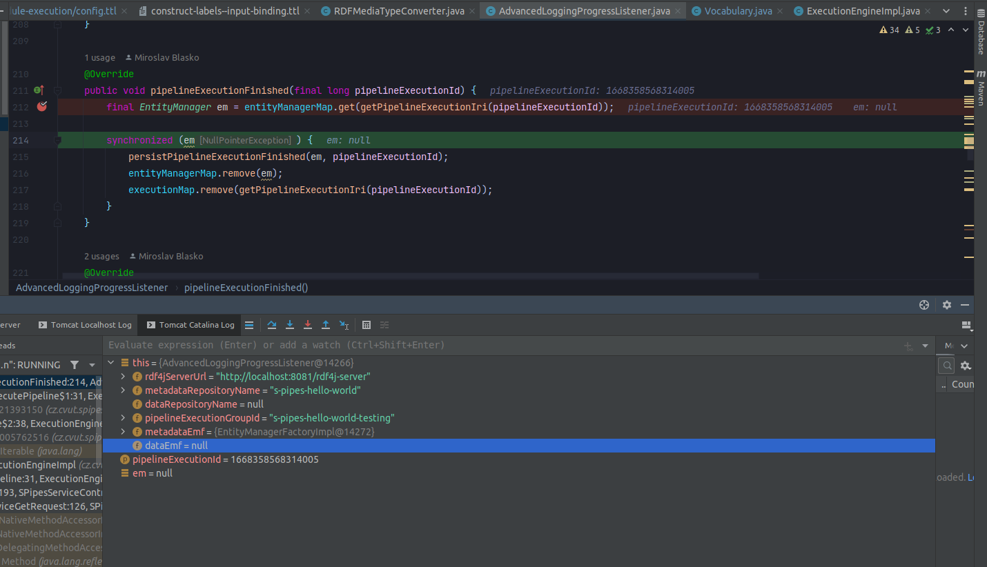Viewport: 987px width, 567px height.
Task: Click the Step Over debugger icon
Action: tap(271, 325)
